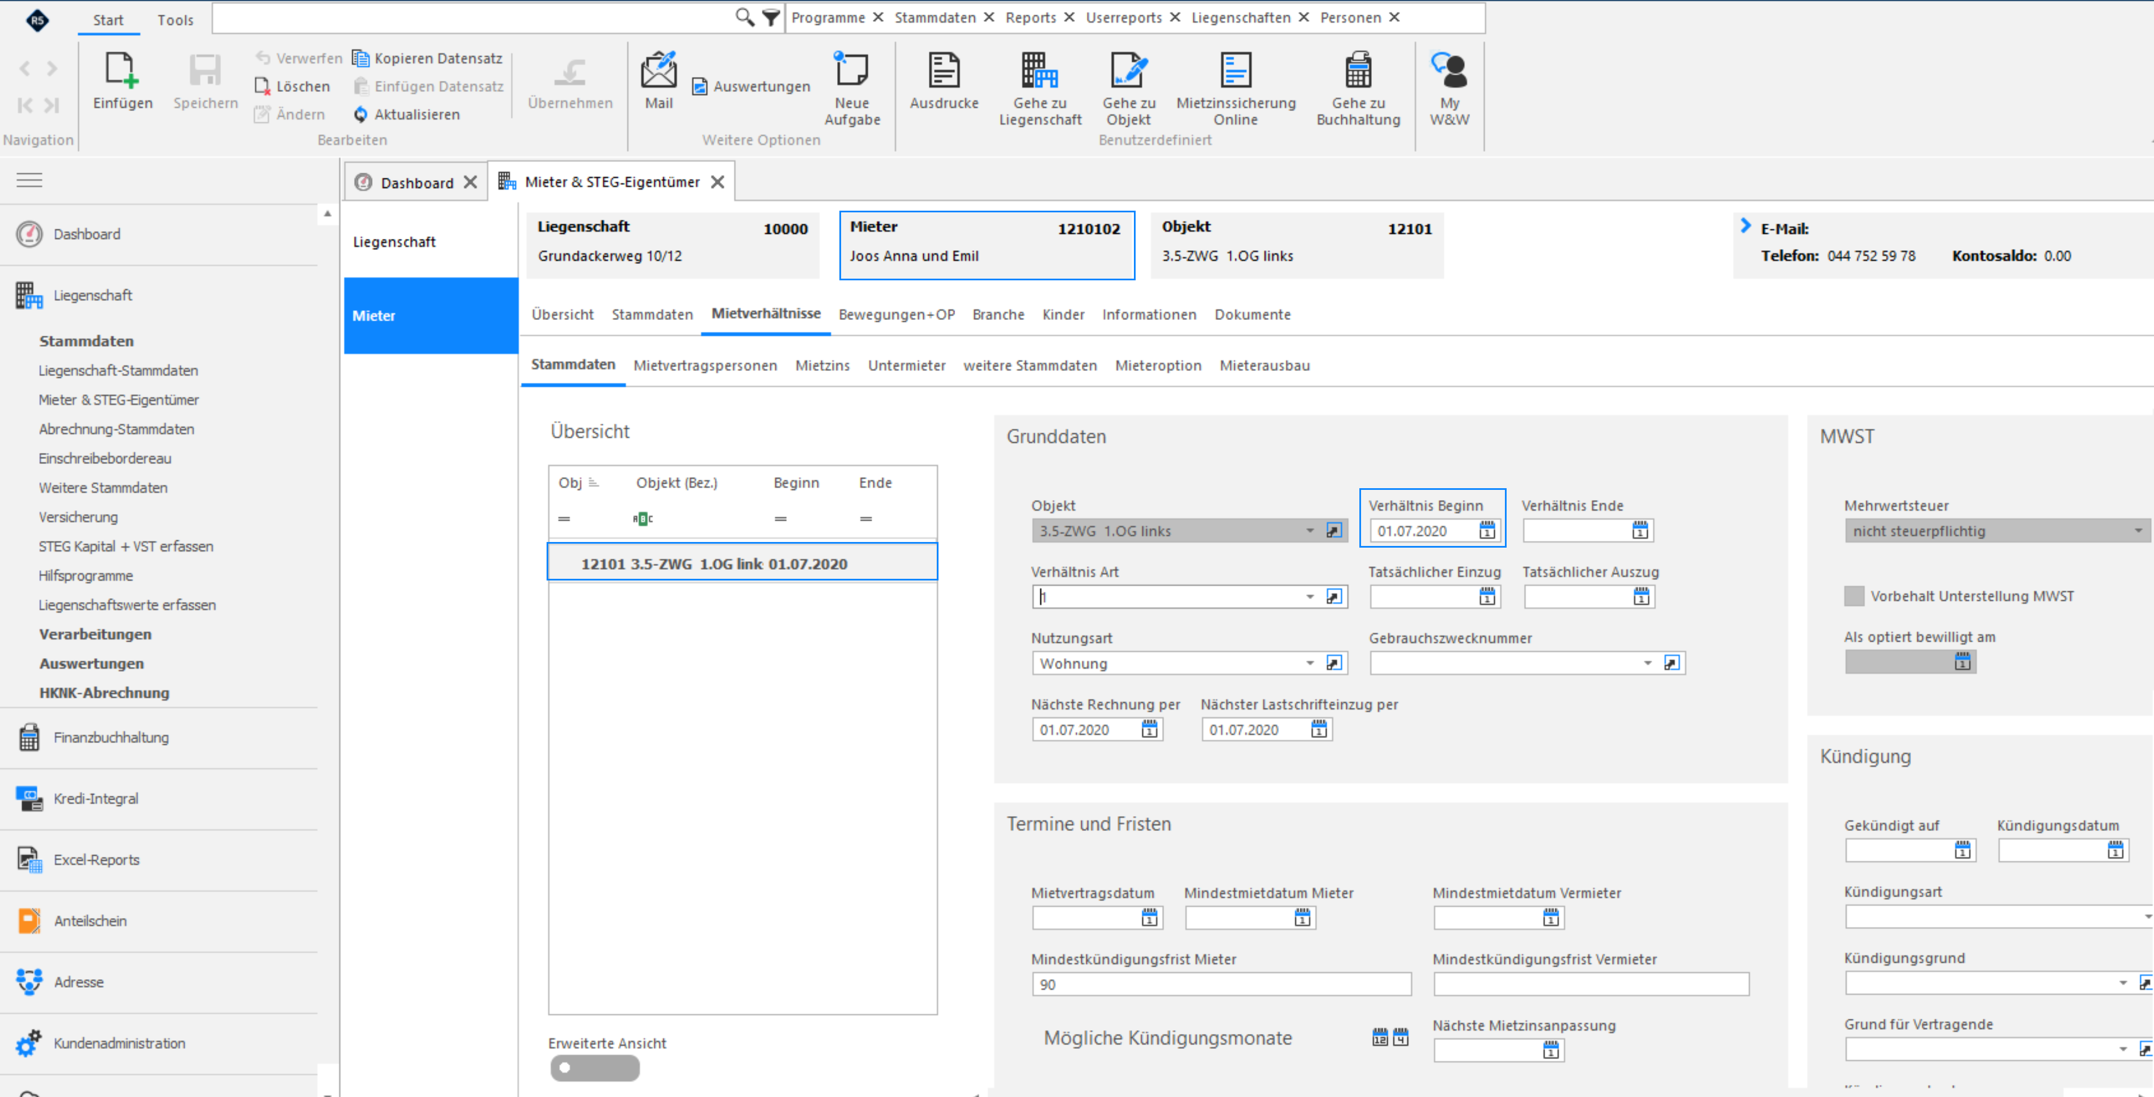Expand the Gebrauchszwecknummer dropdown
2154x1097 pixels.
pyautogui.click(x=1647, y=663)
